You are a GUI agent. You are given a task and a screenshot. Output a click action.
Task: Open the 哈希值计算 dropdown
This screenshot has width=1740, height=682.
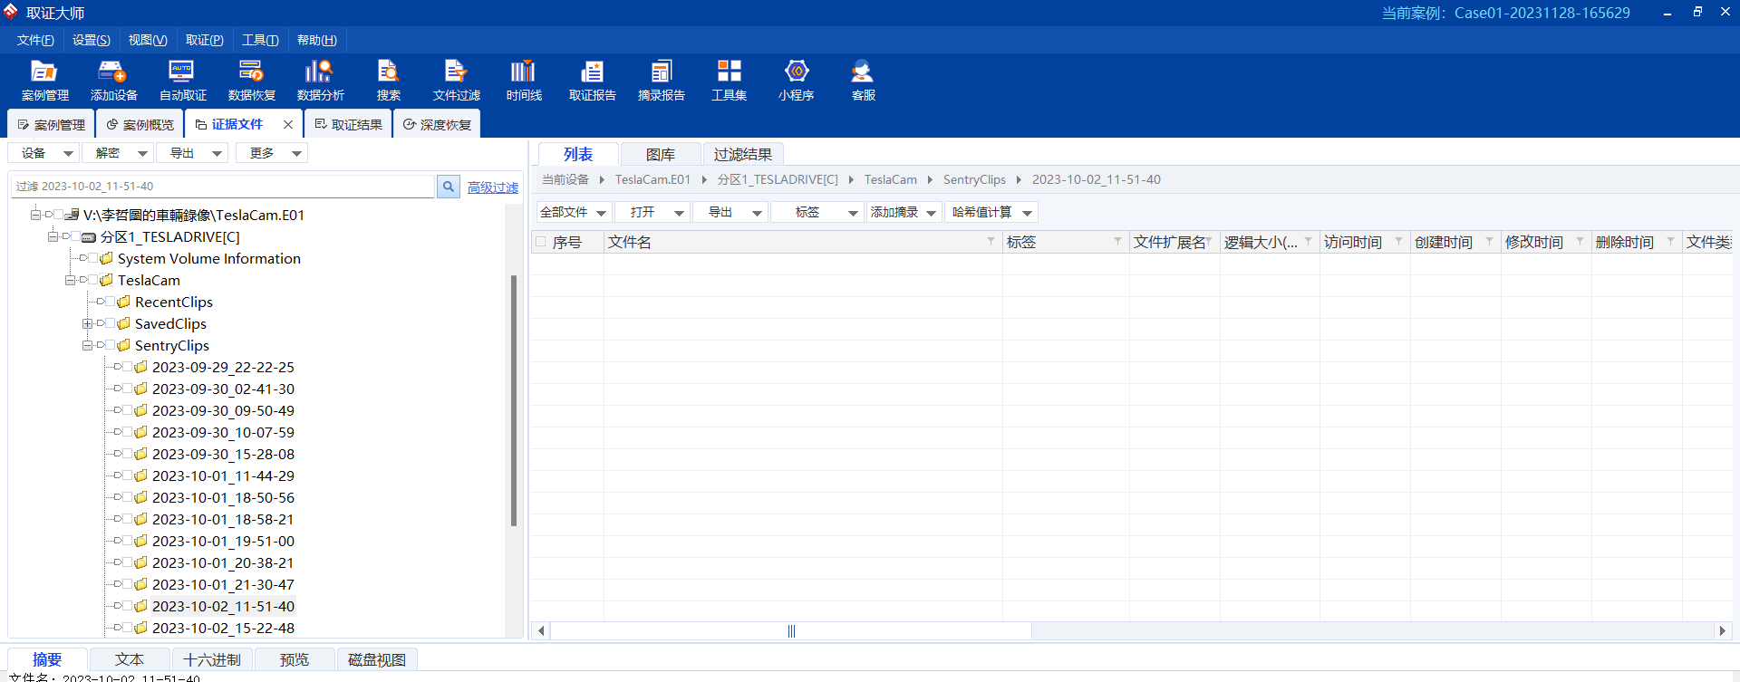click(991, 212)
